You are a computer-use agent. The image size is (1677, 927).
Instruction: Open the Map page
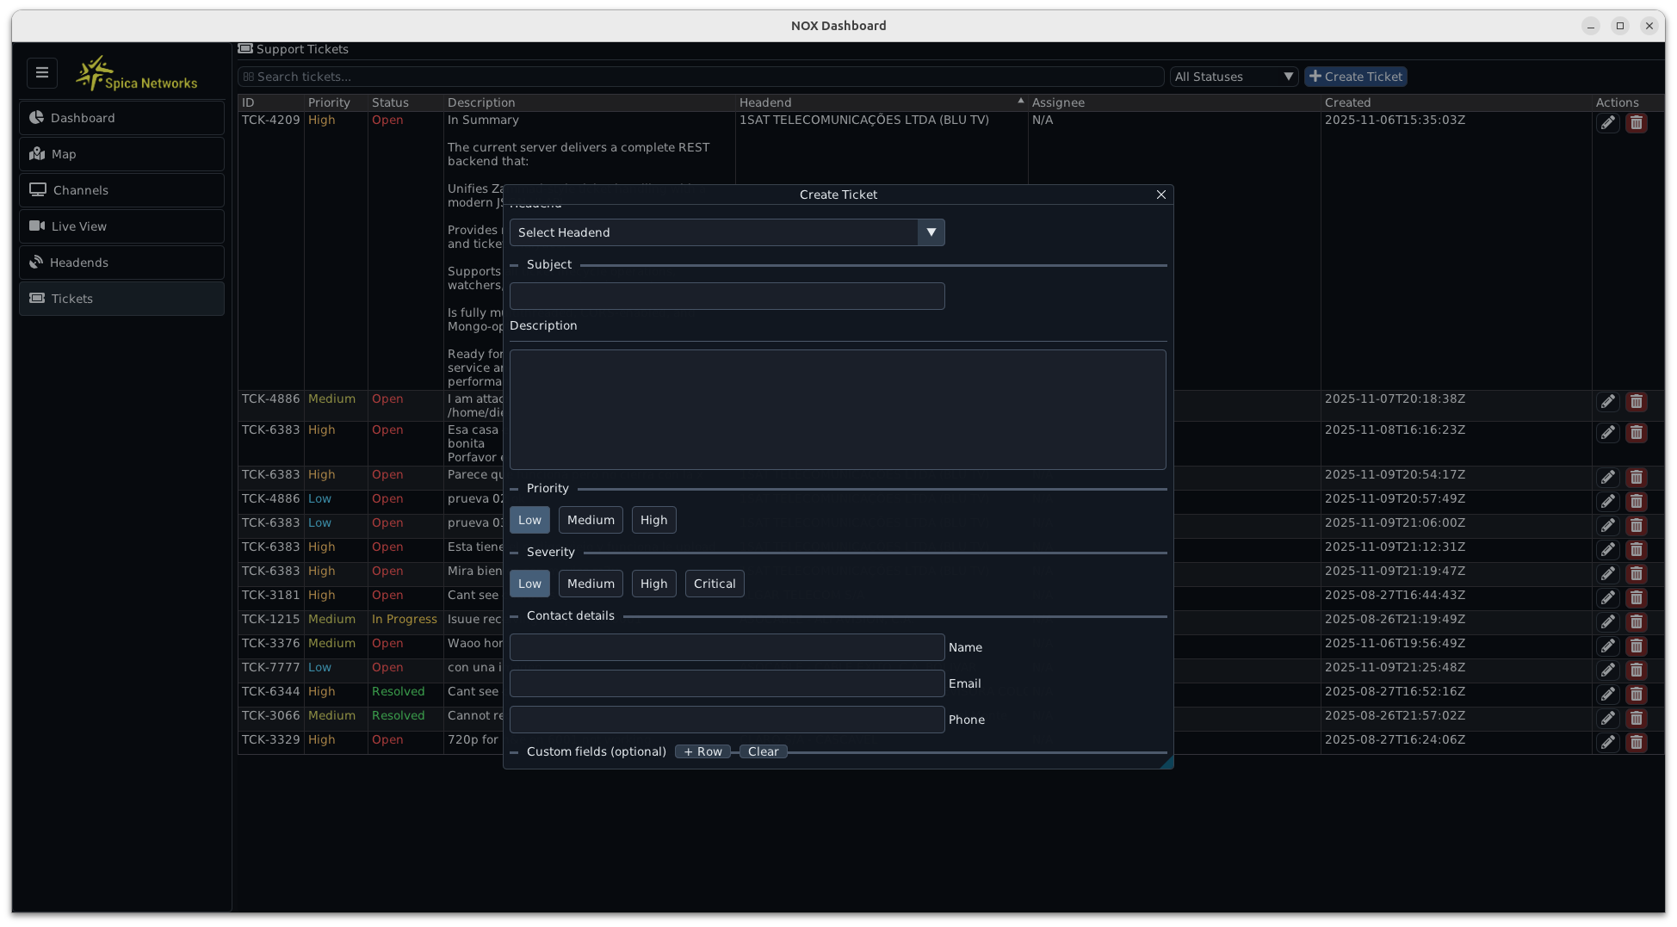pos(121,154)
